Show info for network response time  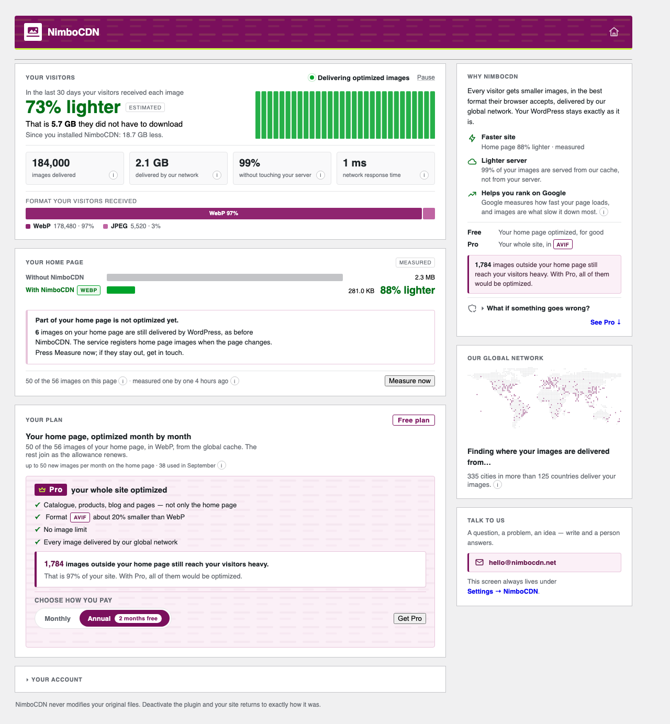click(424, 175)
